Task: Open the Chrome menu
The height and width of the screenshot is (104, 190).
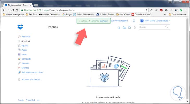Action: (186, 10)
